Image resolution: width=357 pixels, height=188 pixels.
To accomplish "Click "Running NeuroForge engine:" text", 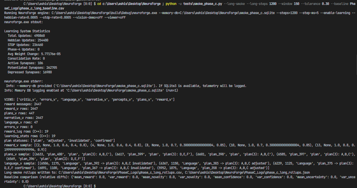I will 27,13.
